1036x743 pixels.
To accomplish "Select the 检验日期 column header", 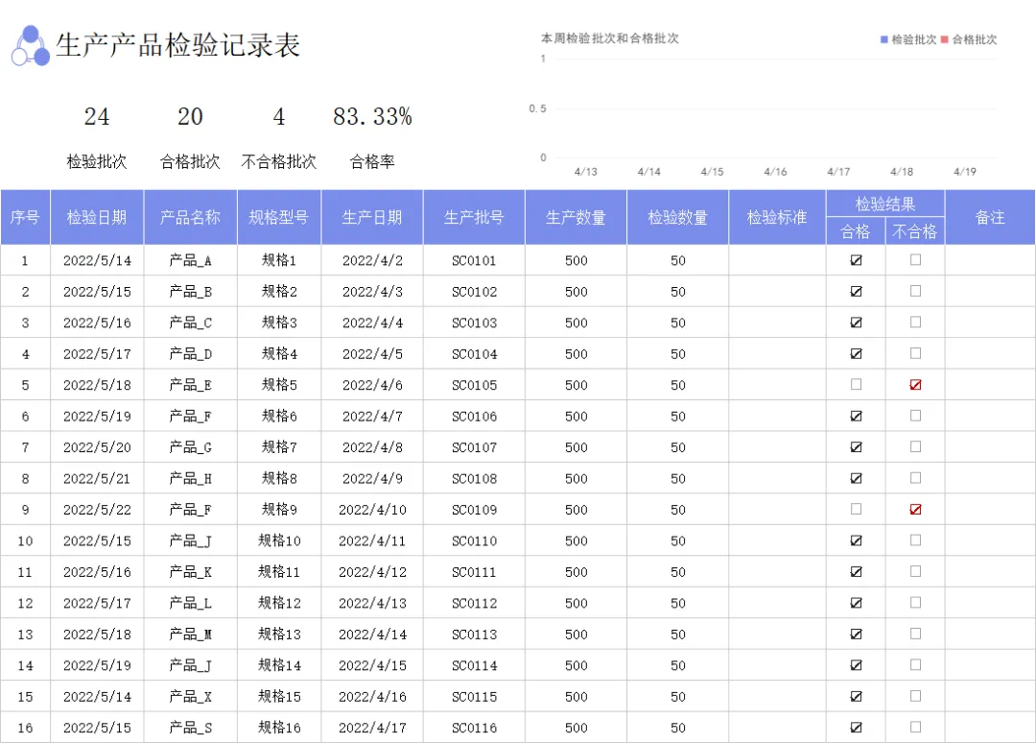I will [97, 218].
